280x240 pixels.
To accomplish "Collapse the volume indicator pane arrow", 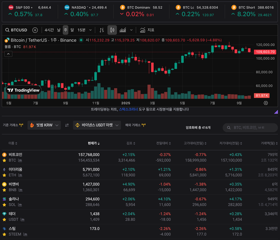I will (x=8, y=54).
